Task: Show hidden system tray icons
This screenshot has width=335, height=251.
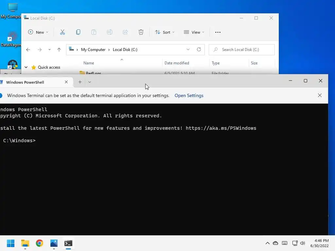Action: point(268,243)
